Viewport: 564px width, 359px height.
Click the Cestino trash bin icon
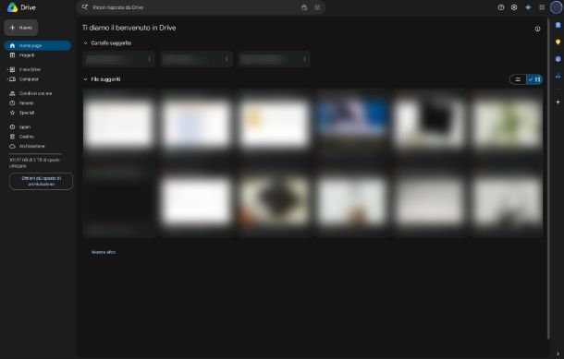click(x=12, y=137)
